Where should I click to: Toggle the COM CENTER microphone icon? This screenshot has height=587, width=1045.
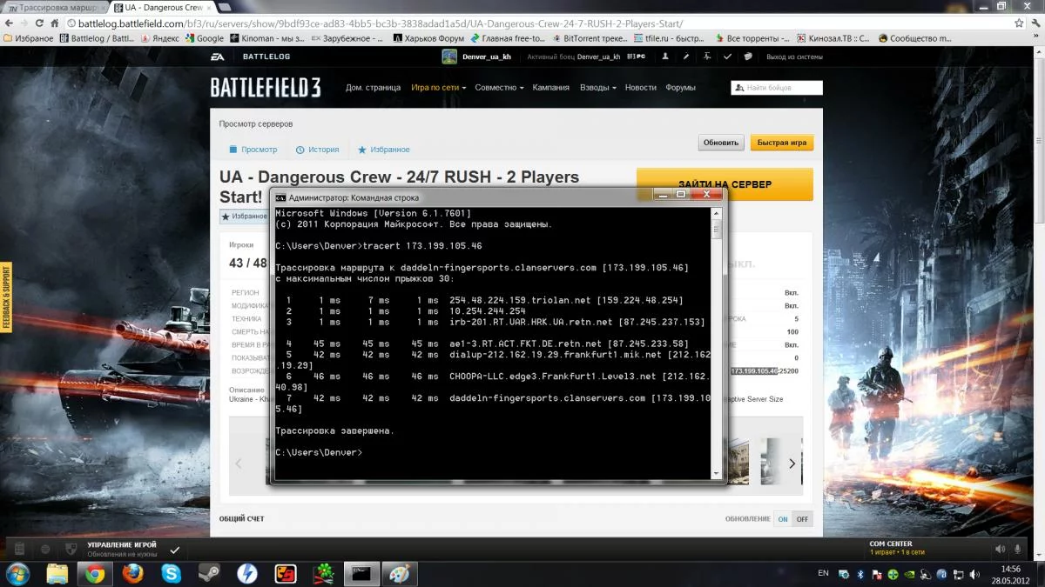(1017, 550)
